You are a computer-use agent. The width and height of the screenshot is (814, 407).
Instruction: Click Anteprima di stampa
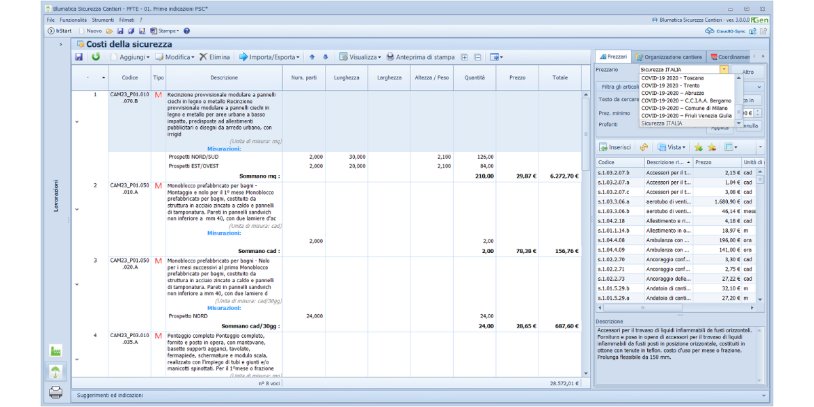pyautogui.click(x=420, y=57)
